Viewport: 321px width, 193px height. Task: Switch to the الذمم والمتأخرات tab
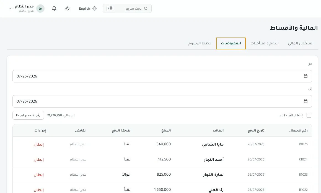[265, 43]
